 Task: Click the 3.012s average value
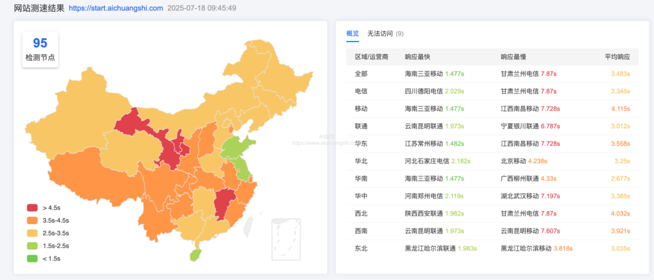[620, 126]
